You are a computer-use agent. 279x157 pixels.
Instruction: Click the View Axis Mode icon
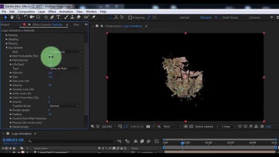pyautogui.click(x=122, y=17)
